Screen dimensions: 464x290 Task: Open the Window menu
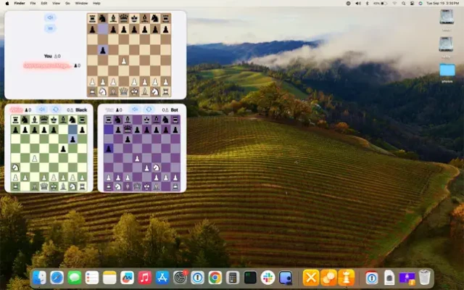(81, 3)
